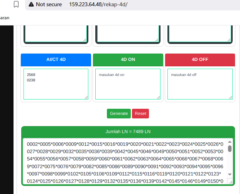
Task: Focus the AI/CT 4D textarea containing 2569
Action: tap(56, 84)
